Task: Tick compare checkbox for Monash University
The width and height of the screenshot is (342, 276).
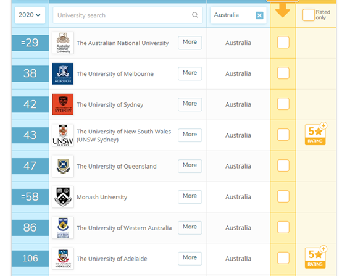Action: point(283,196)
